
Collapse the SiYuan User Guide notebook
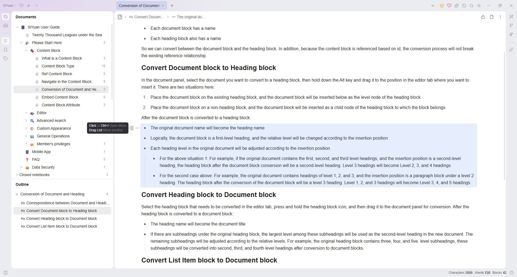17,27
